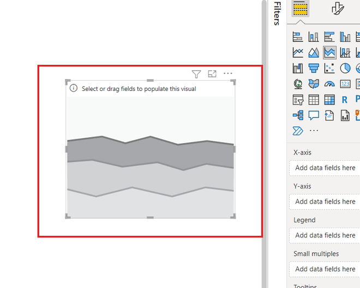Click the Legend add data fields well
The height and width of the screenshot is (288, 360).
coord(325,235)
